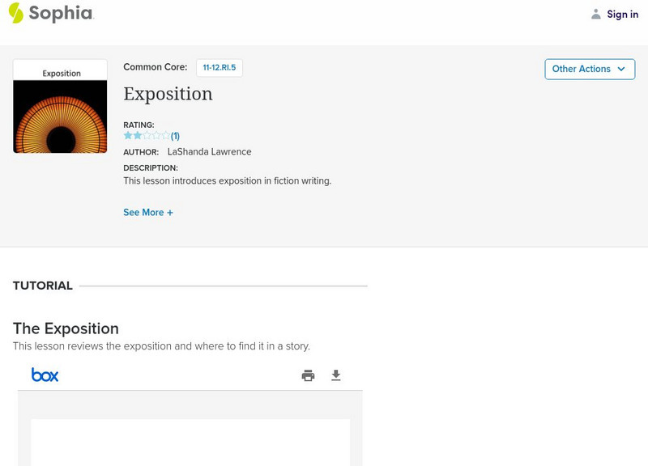Select the third rating star
The height and width of the screenshot is (466, 648).
coord(147,136)
